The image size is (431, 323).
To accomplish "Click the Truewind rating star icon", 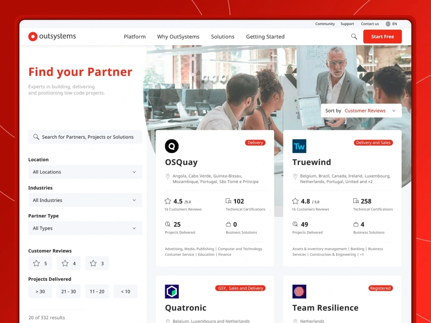I will tap(295, 201).
